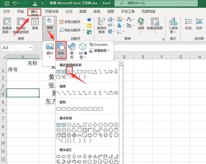
Task: Click 形状 shapes button
Action: click(x=61, y=50)
